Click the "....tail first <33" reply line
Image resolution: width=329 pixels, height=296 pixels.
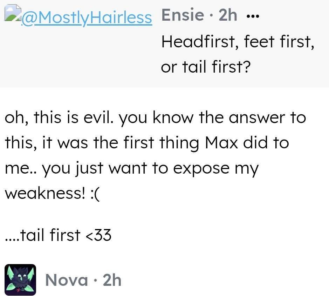(x=58, y=235)
